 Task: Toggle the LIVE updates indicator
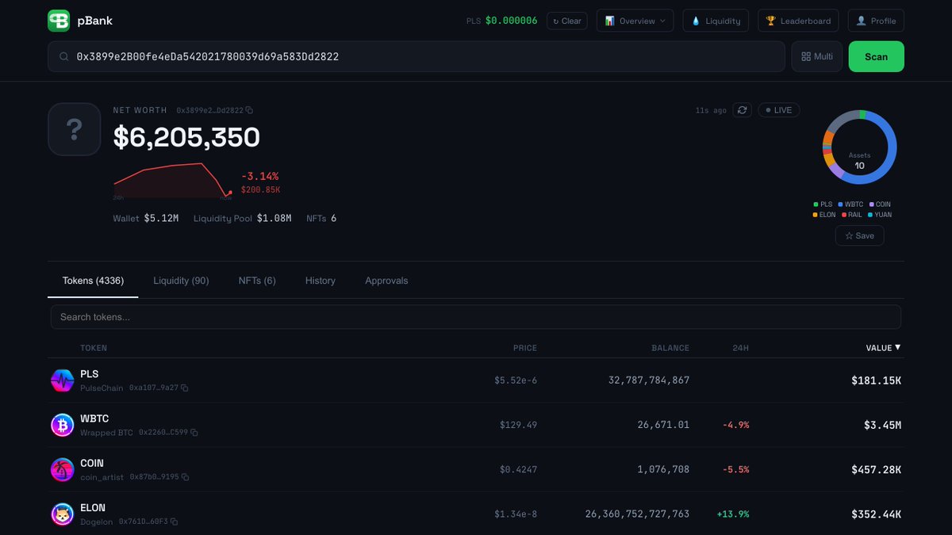(778, 110)
